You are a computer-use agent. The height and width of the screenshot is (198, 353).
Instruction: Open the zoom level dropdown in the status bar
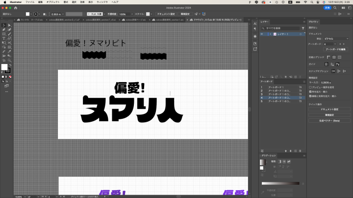click(x=25, y=197)
